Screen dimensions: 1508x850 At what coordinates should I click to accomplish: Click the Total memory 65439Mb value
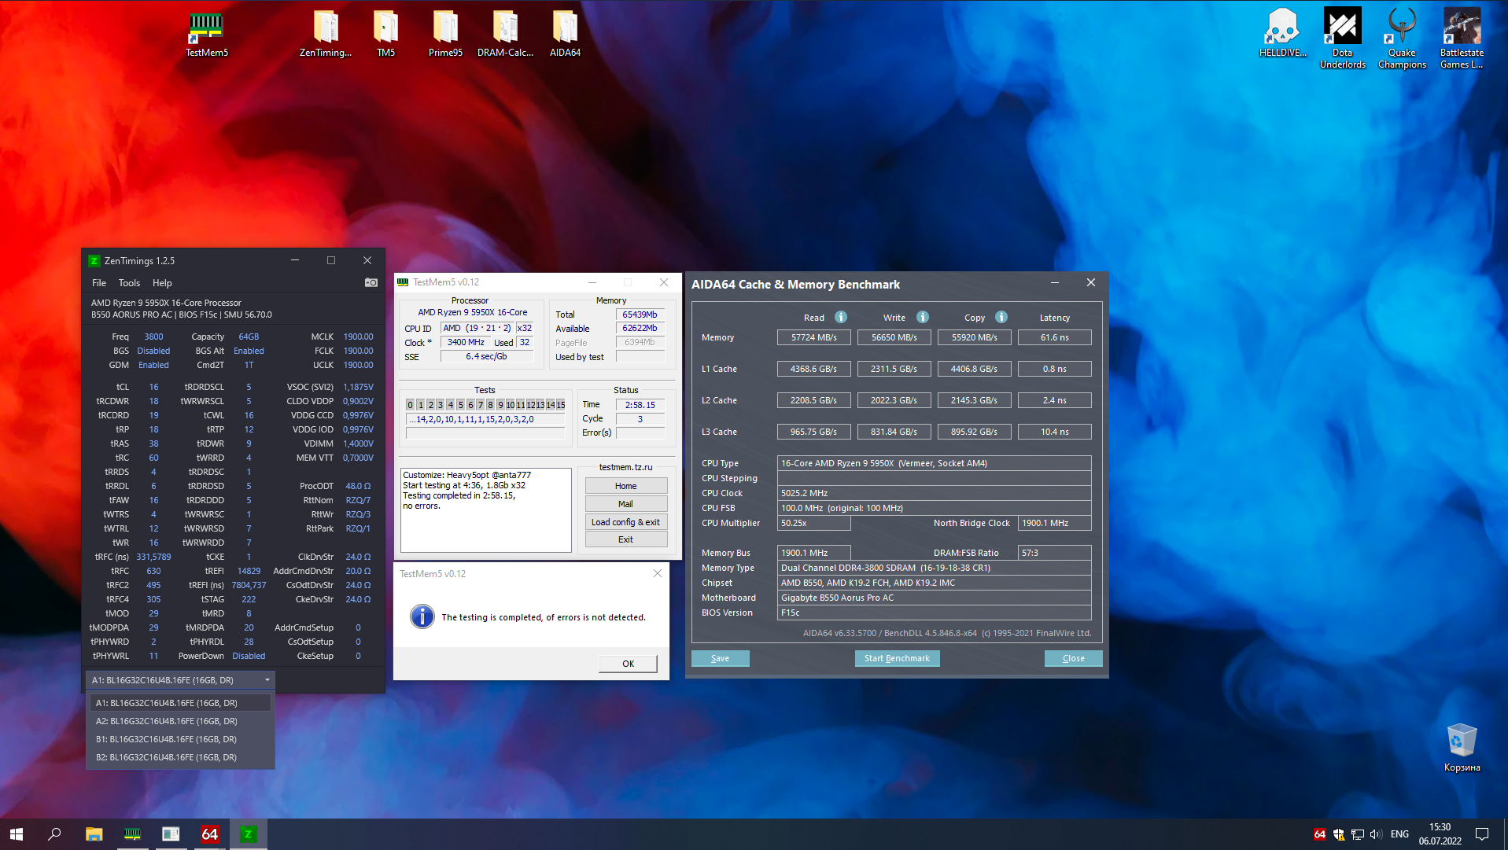(x=640, y=315)
